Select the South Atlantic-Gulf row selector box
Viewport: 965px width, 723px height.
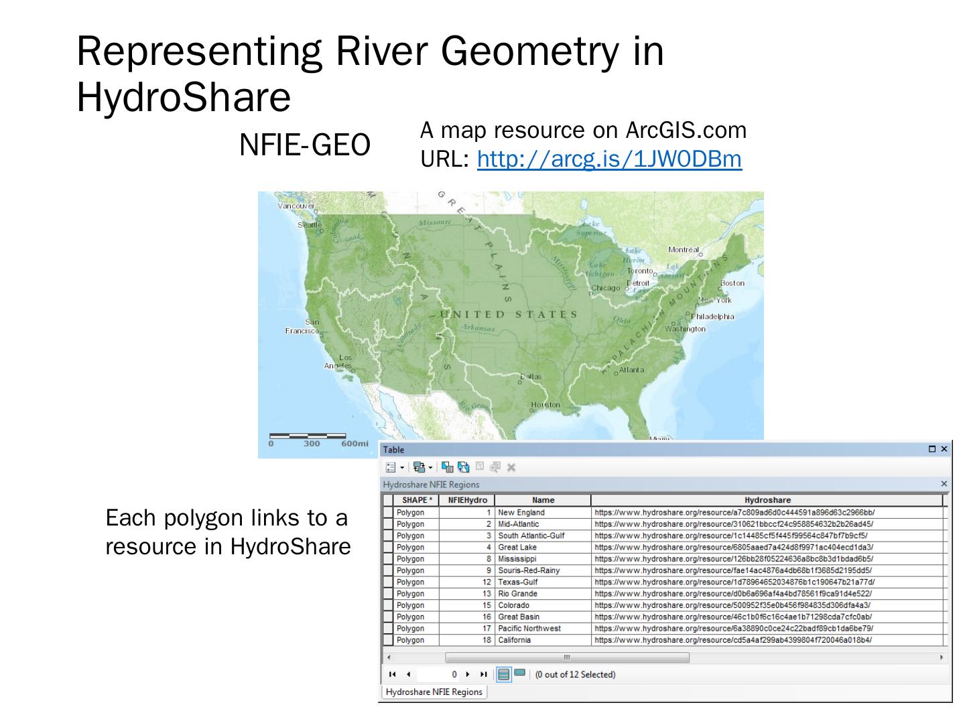click(389, 536)
